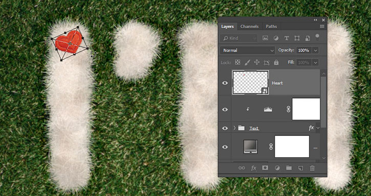Screen dimensions: 371x196
Task: Click the Text group fx icon
Action: (311, 128)
